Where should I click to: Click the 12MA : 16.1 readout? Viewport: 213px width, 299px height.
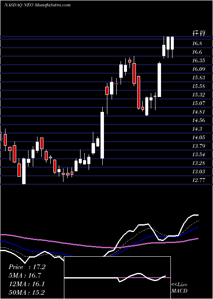(27, 284)
